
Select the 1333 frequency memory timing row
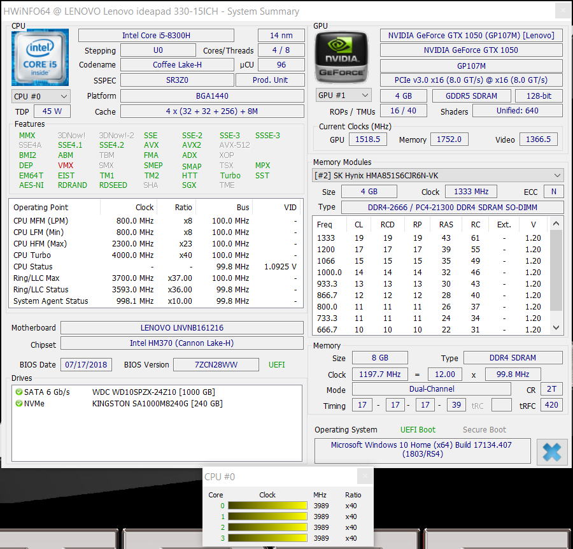click(x=431, y=238)
